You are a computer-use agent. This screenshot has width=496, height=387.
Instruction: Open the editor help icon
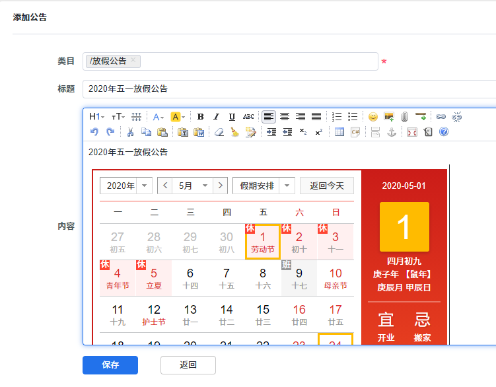click(444, 132)
